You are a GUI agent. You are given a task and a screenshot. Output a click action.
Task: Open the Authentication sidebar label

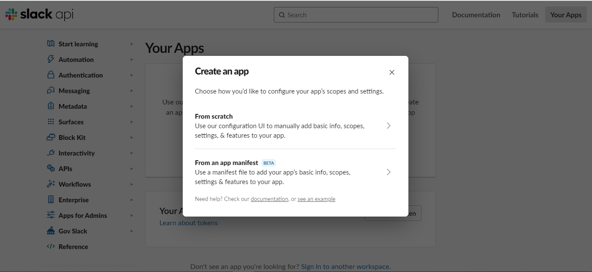[x=81, y=75]
